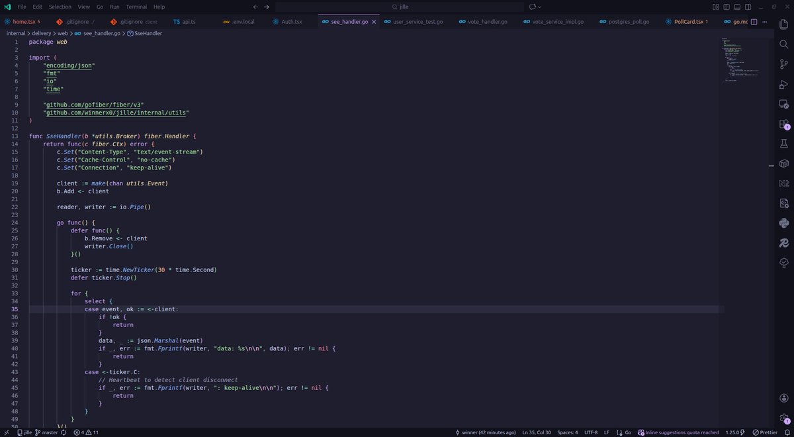
Task: Open the Extensions view with badge
Action: 783,124
